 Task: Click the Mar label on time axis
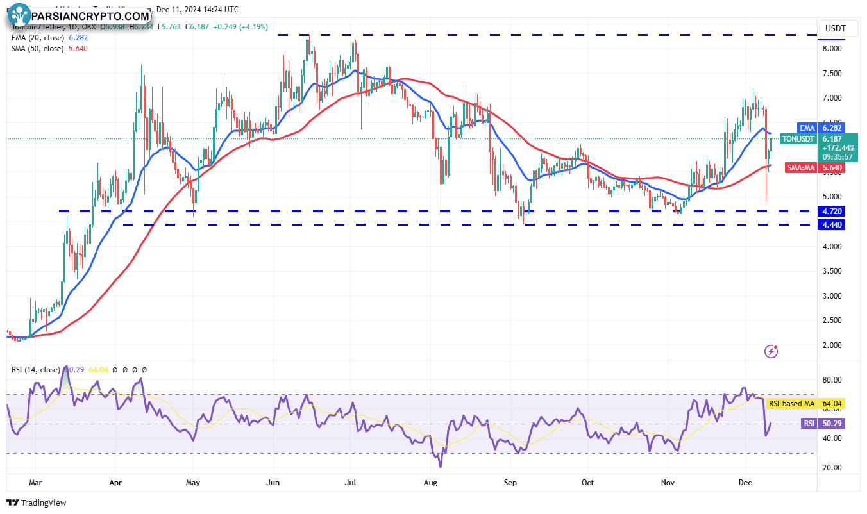(36, 481)
